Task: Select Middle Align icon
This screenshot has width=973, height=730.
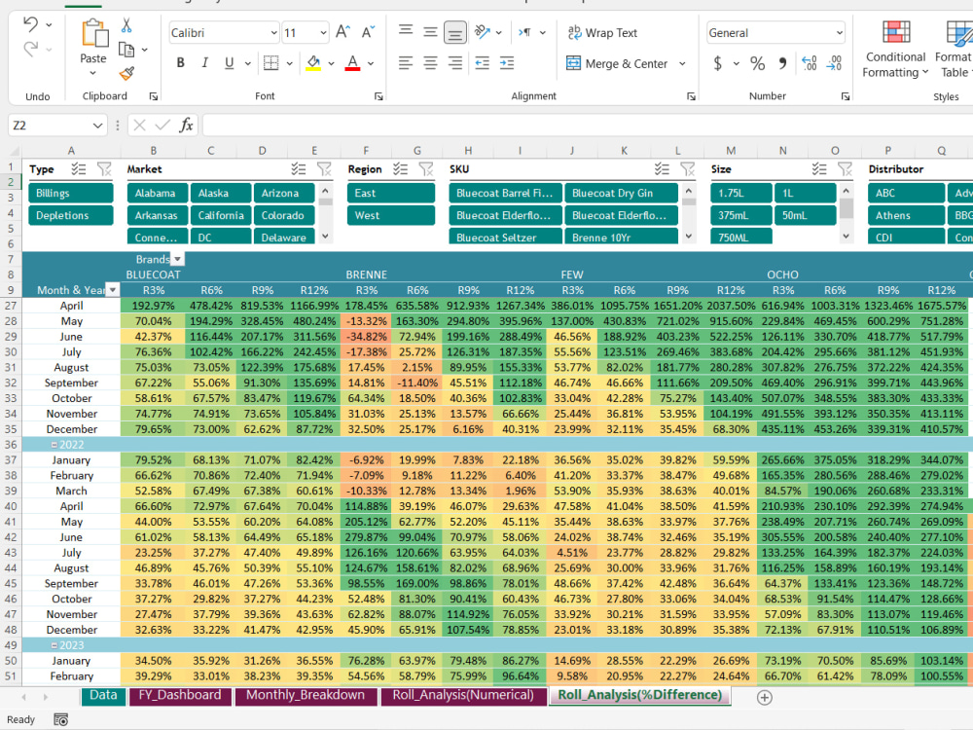Action: pyautogui.click(x=430, y=32)
